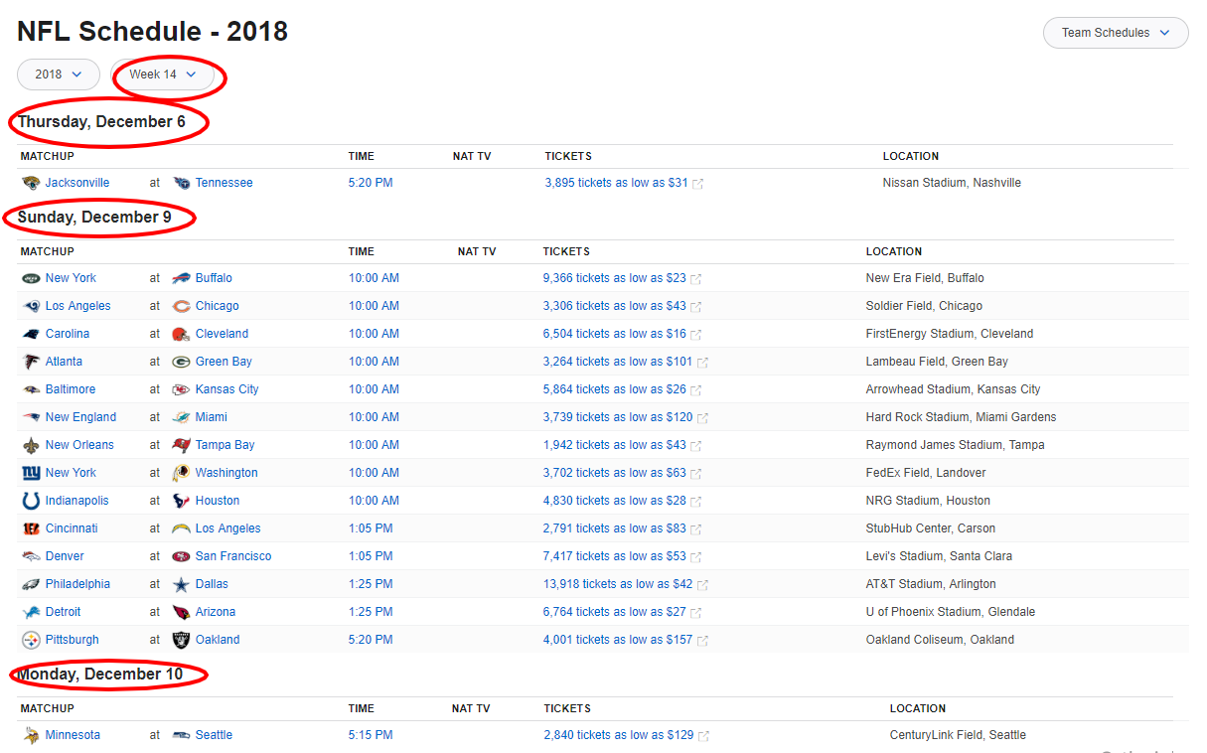Click the Chicago Bears logo icon
Image resolution: width=1207 pixels, height=753 pixels.
(x=181, y=306)
